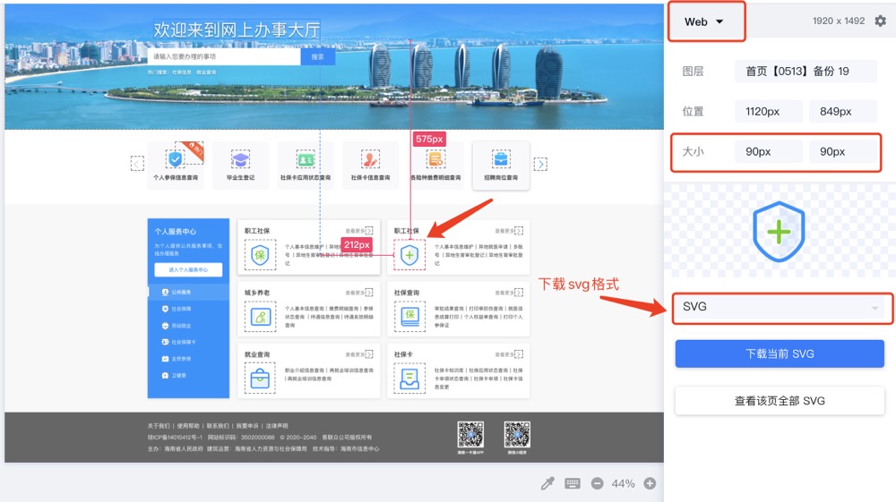
Task: Click the shield icon preview thumbnail
Action: (779, 232)
